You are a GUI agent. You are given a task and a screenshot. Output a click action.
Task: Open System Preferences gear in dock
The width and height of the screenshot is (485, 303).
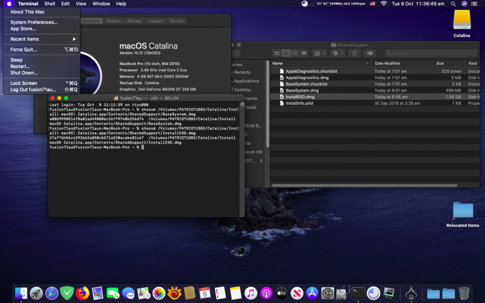point(327,293)
